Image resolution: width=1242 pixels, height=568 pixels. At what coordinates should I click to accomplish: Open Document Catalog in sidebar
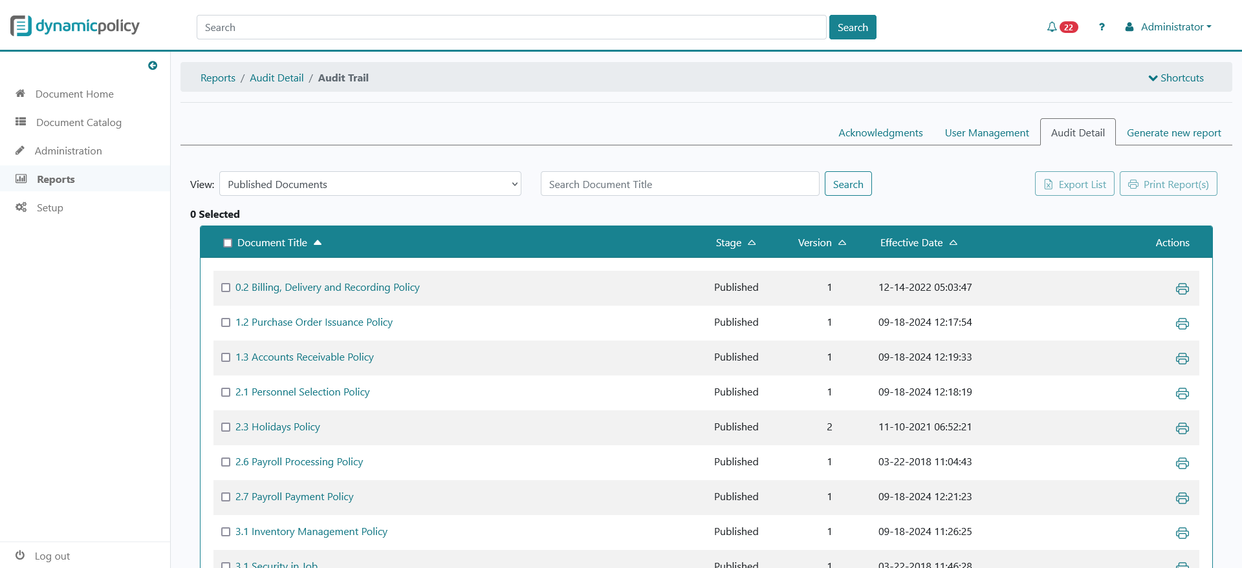79,122
